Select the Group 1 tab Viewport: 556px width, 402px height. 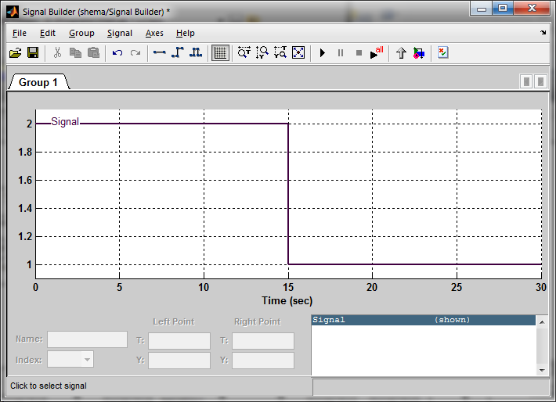pyautogui.click(x=38, y=82)
